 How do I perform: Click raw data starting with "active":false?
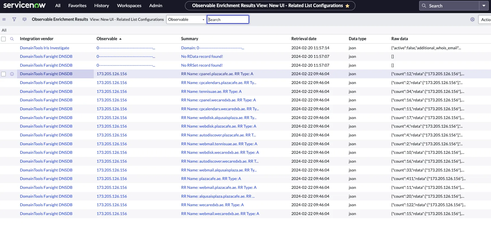coord(426,48)
